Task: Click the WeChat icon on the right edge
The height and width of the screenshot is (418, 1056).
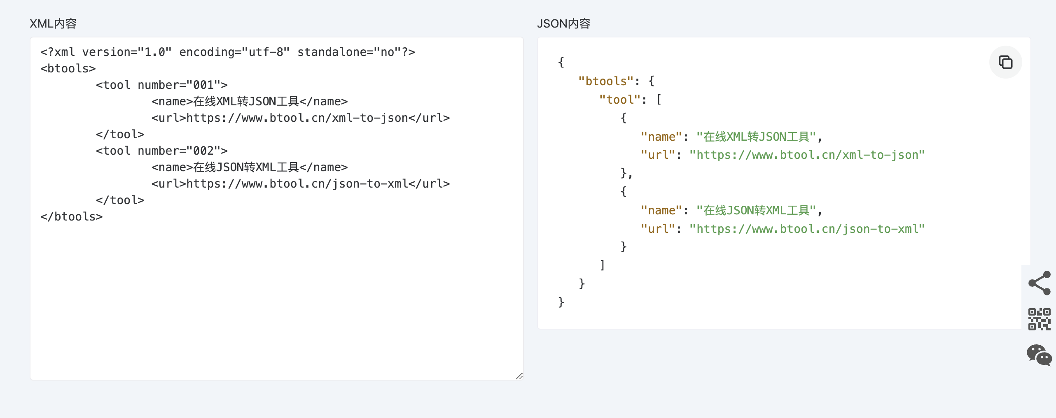Action: (x=1039, y=355)
